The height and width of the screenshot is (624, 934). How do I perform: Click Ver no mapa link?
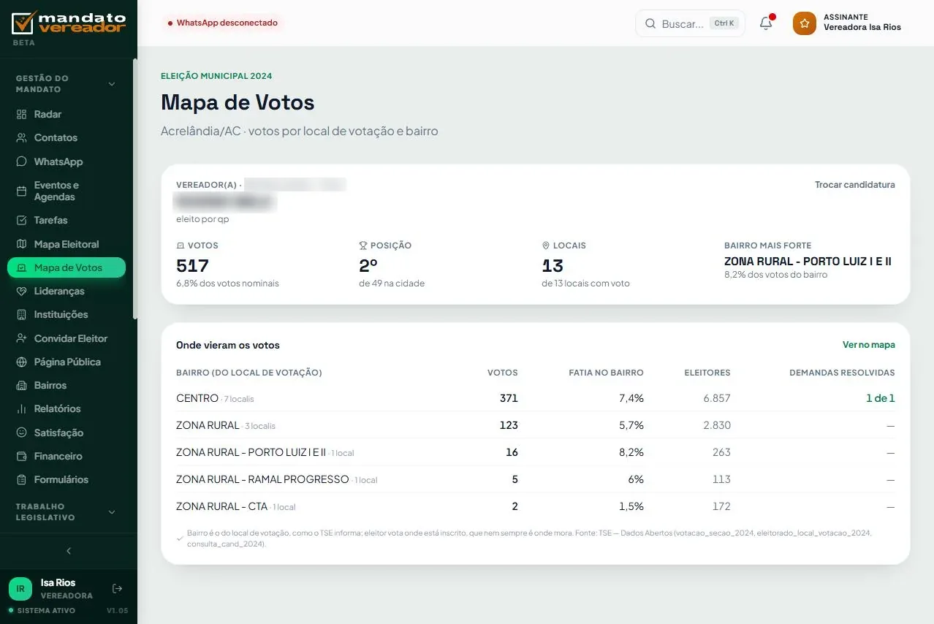point(869,345)
